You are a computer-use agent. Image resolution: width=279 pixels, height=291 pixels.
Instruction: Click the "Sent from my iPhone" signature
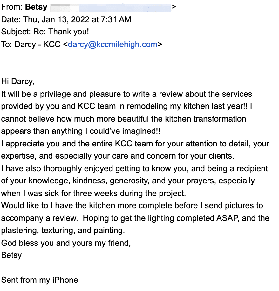click(39, 280)
